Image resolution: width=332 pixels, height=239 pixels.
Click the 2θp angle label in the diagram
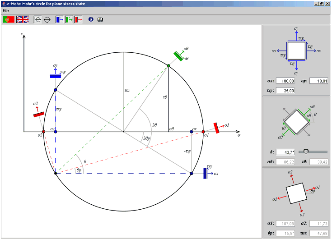146,138
